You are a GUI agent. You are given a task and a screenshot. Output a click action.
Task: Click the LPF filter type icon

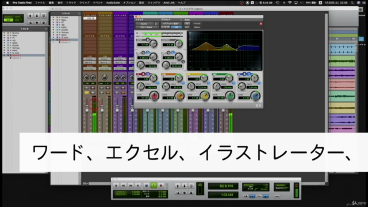[173, 52]
